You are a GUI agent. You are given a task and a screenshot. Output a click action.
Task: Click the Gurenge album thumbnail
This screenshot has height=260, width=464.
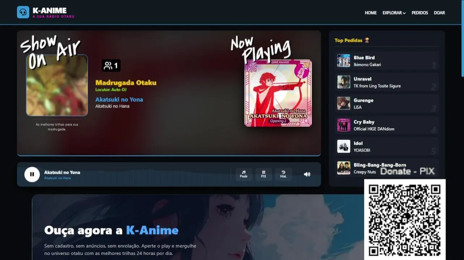tap(344, 104)
